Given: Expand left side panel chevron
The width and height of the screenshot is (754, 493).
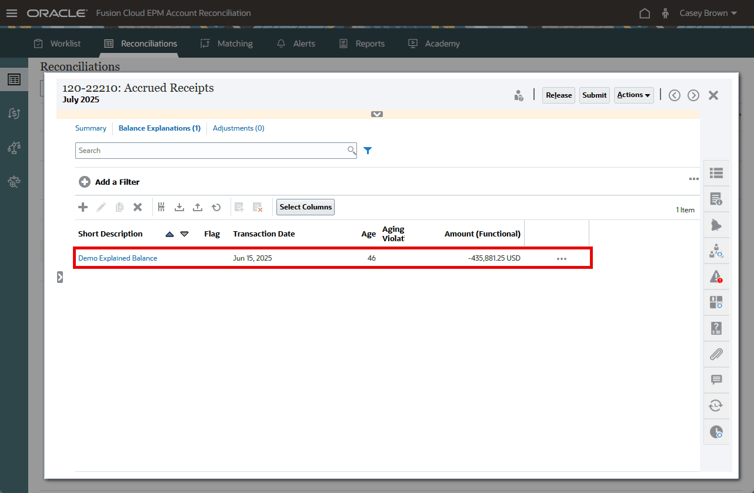Looking at the screenshot, I should 60,277.
